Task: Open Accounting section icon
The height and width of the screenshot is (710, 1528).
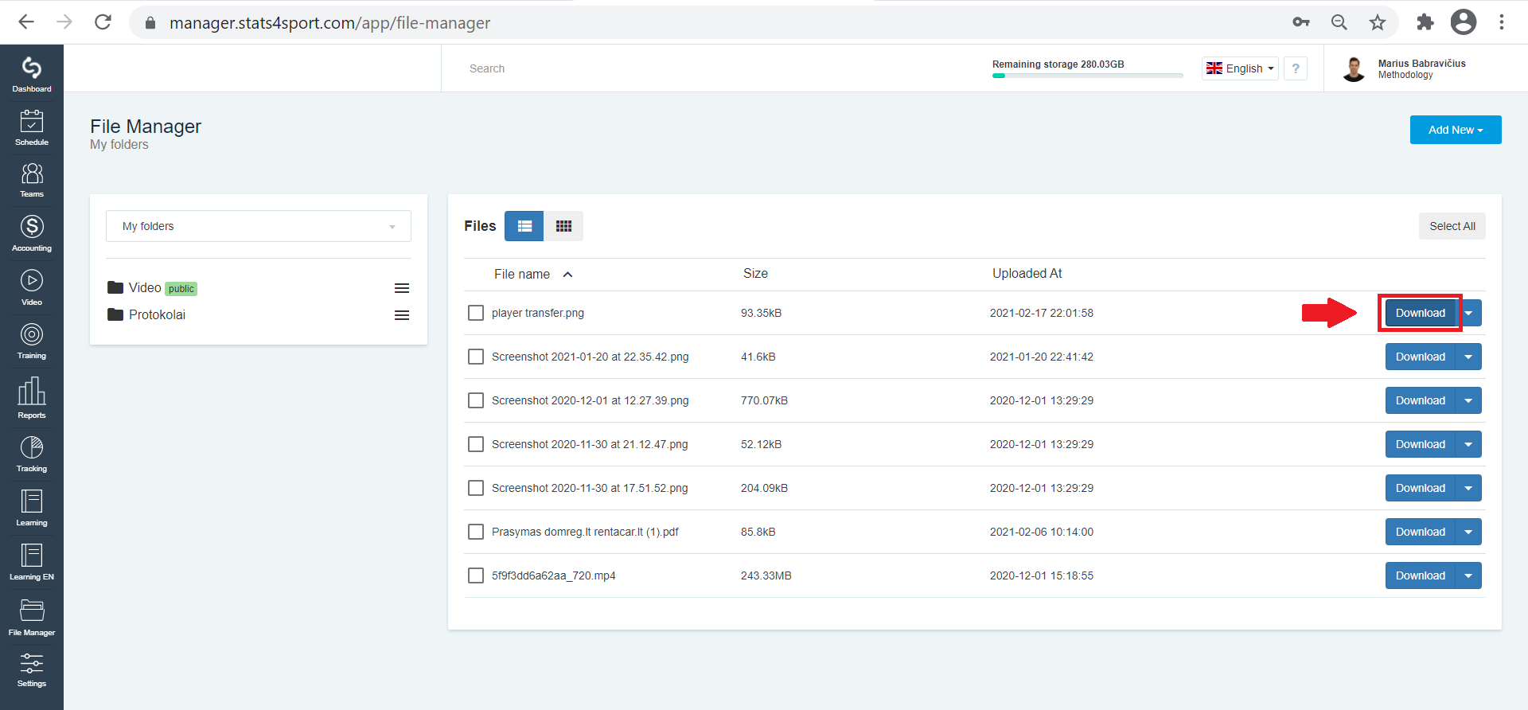Action: [x=32, y=233]
